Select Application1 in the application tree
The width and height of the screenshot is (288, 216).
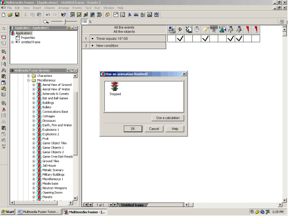(24, 33)
